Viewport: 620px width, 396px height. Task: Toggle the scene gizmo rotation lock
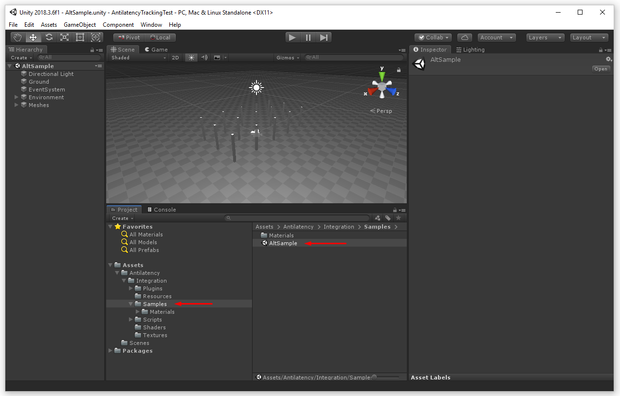[399, 70]
